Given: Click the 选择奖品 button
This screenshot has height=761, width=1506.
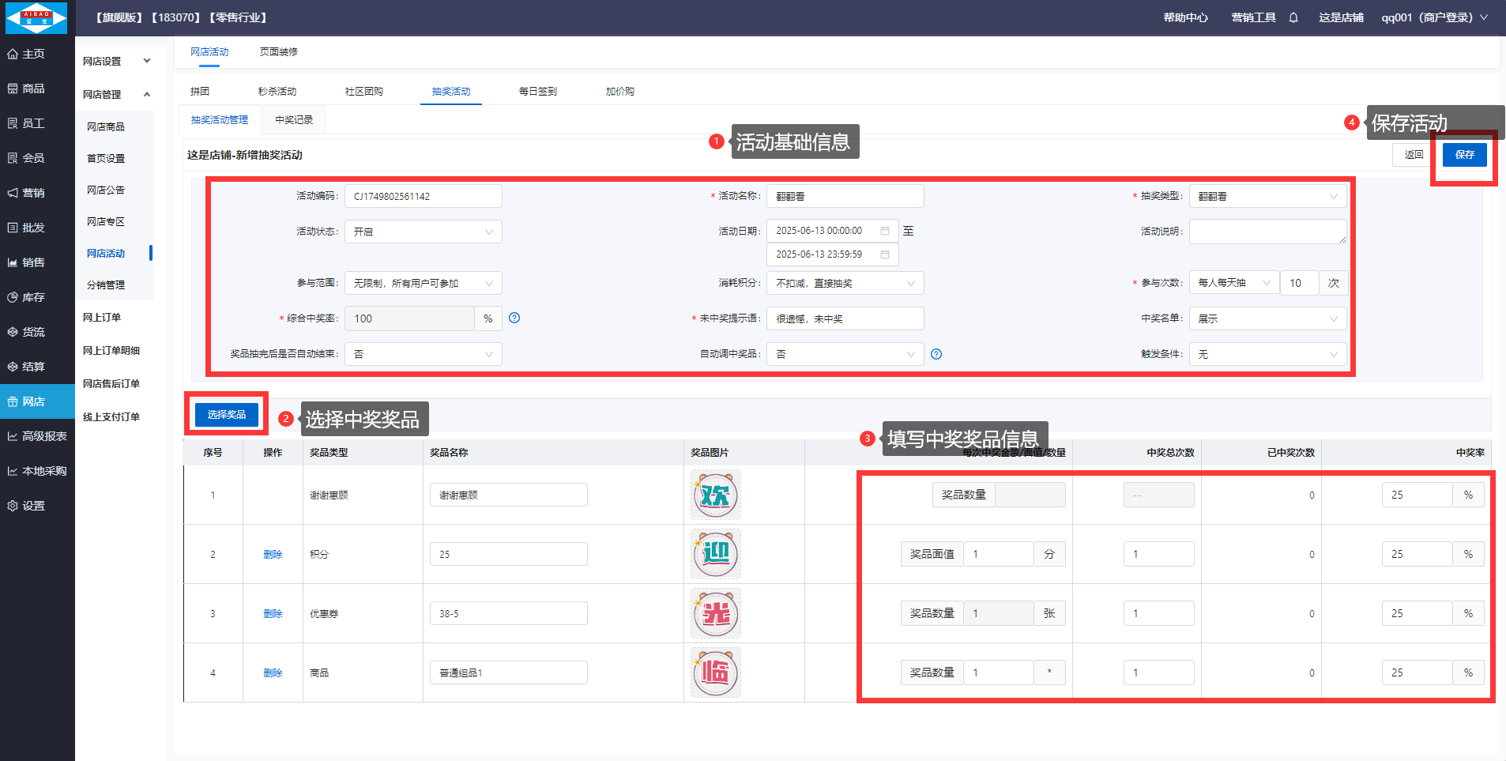Looking at the screenshot, I should (x=227, y=414).
